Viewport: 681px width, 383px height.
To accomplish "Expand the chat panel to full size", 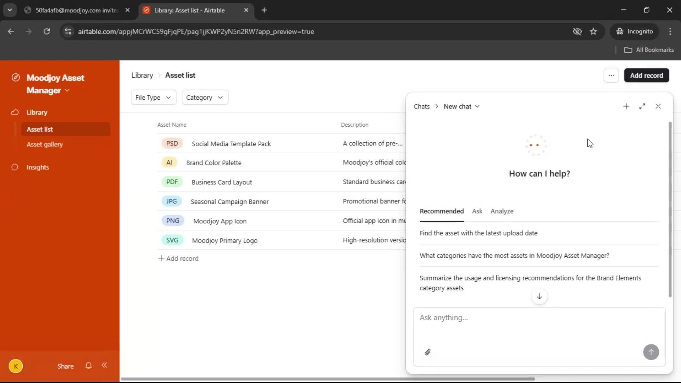I will 642,106.
